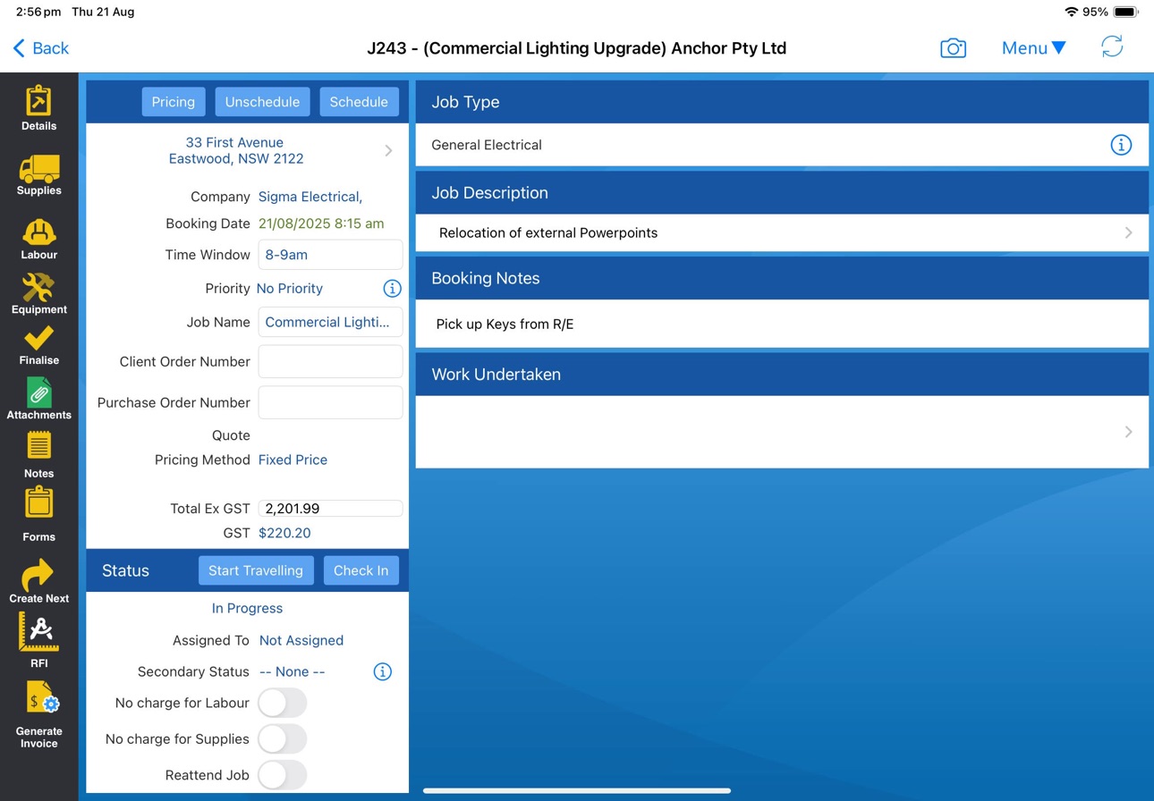
Task: Edit the booking date 21/08/2025 8:15 am
Action: click(321, 223)
